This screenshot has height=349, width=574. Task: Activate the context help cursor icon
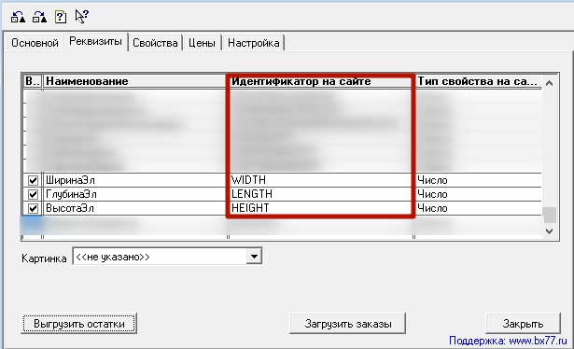[81, 16]
